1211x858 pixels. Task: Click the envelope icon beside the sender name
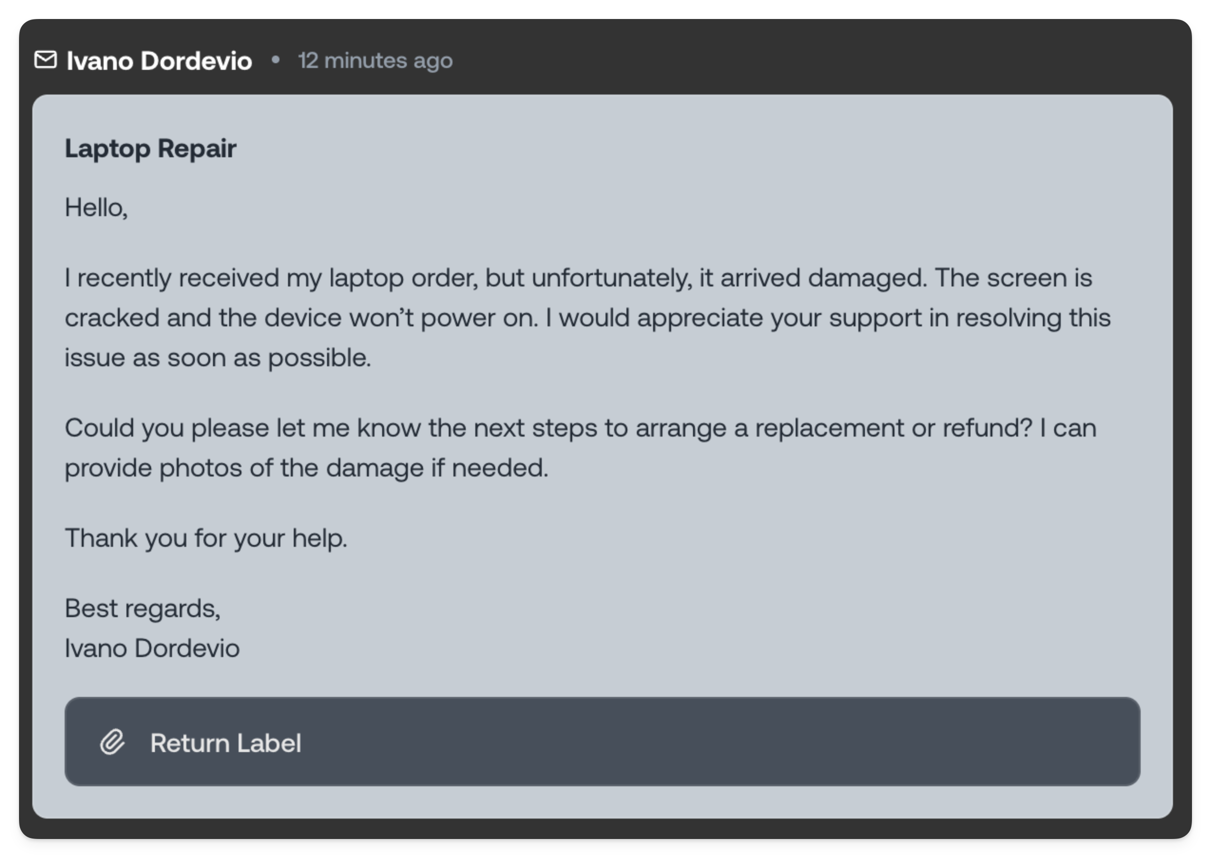tap(47, 60)
